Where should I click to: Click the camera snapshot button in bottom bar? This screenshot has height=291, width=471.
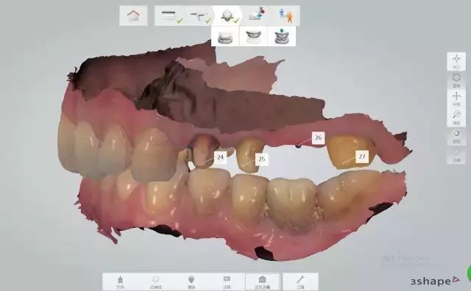tap(263, 281)
